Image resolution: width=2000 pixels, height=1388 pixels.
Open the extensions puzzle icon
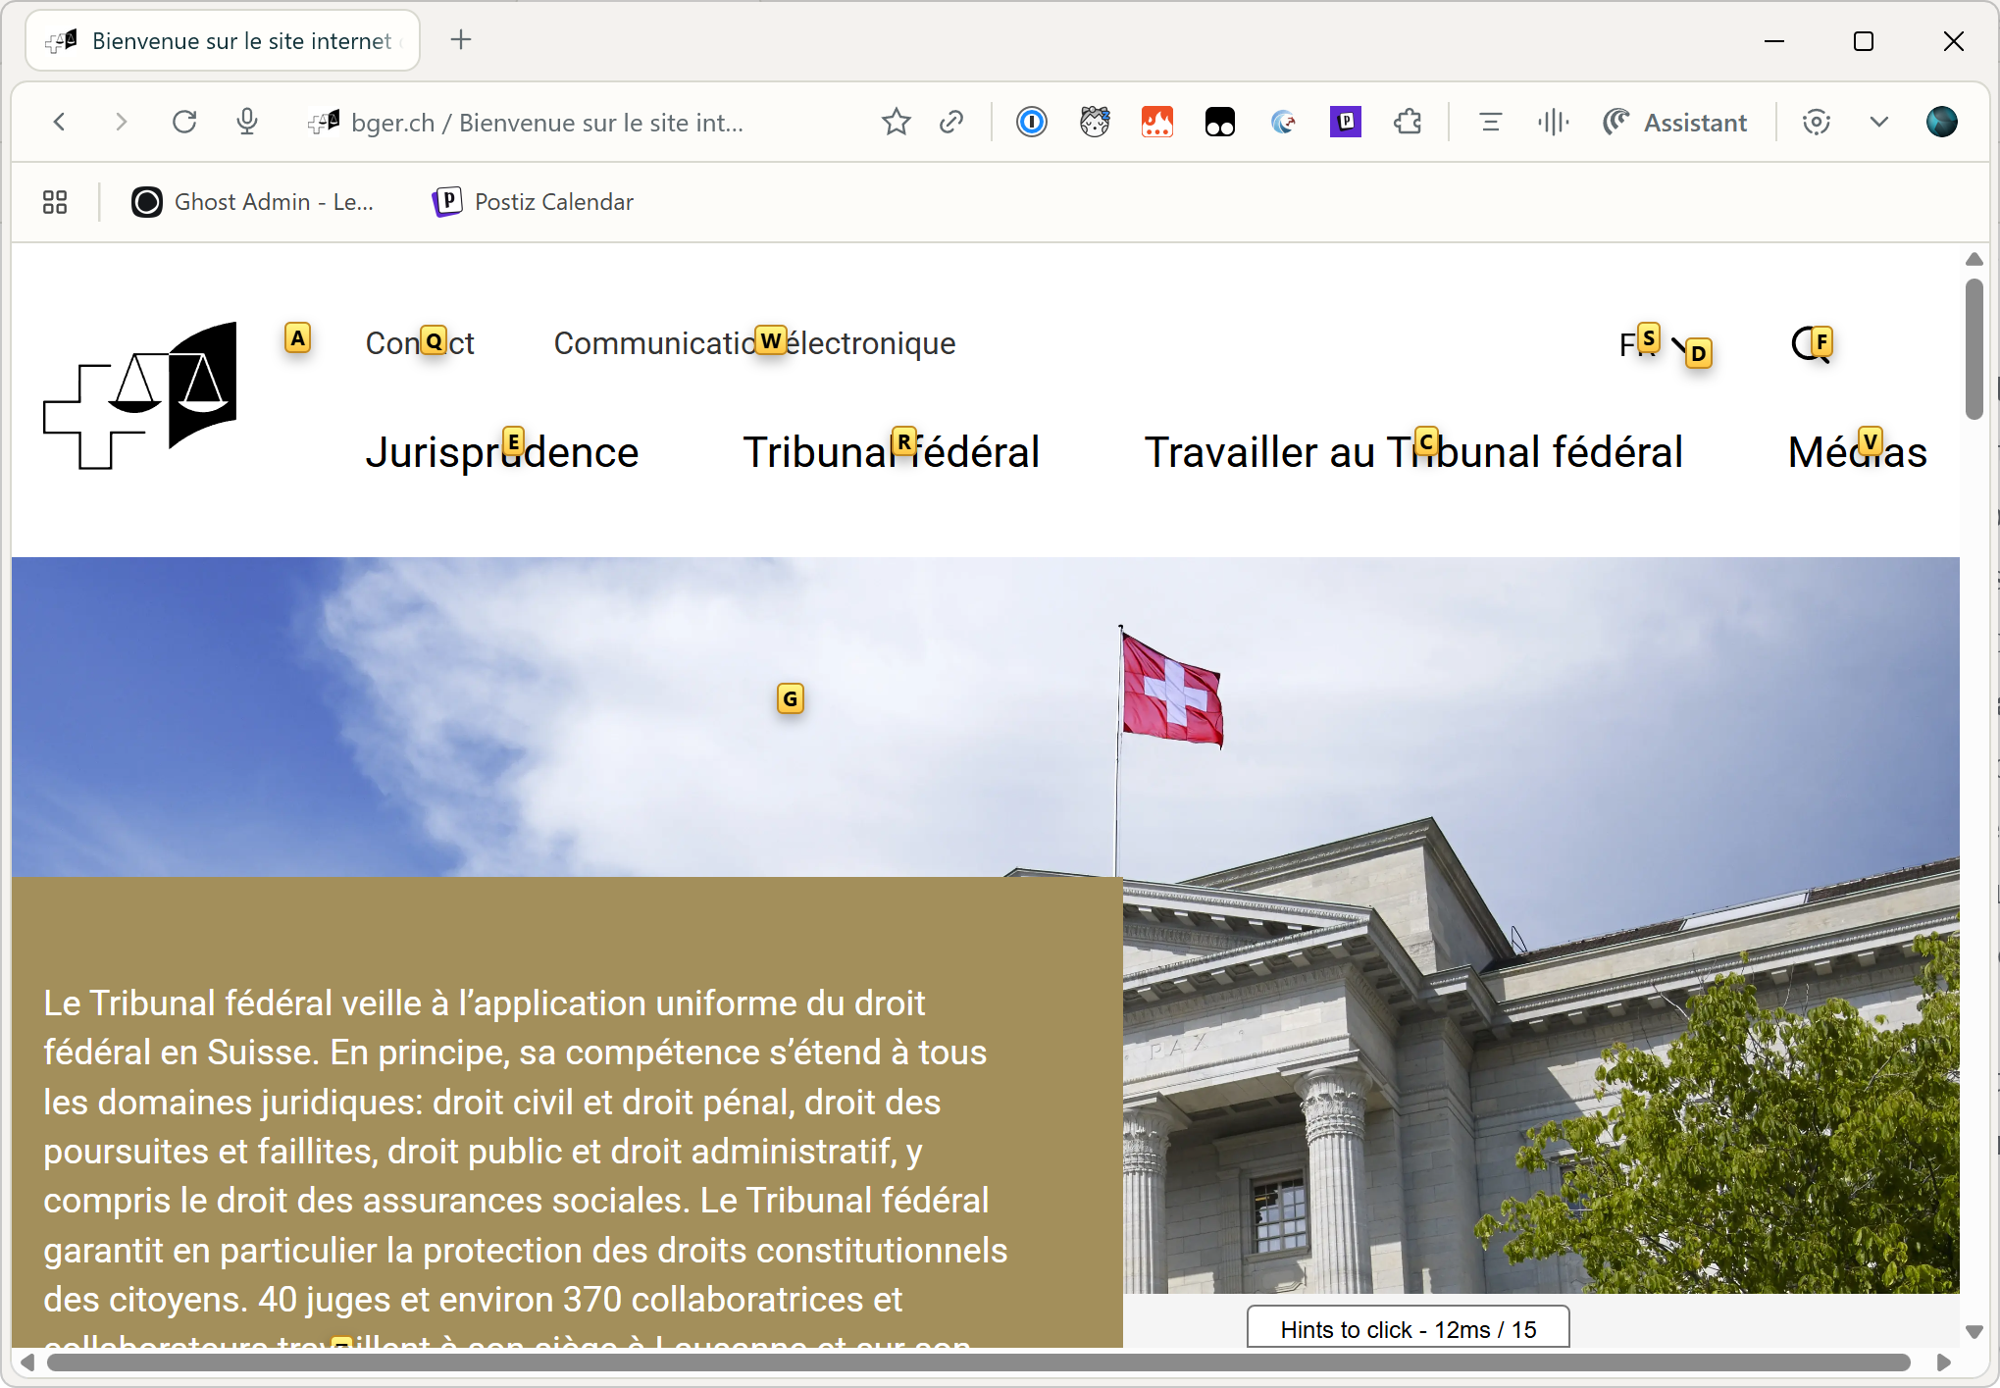pyautogui.click(x=1408, y=122)
